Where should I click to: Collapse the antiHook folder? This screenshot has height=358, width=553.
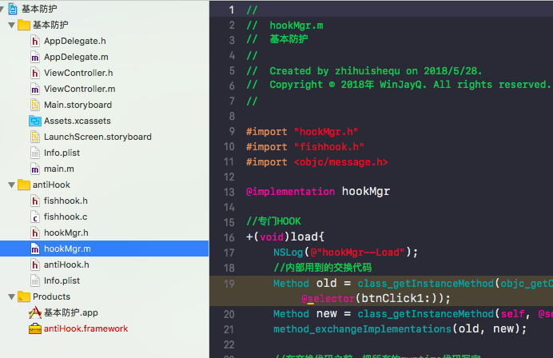(x=12, y=185)
